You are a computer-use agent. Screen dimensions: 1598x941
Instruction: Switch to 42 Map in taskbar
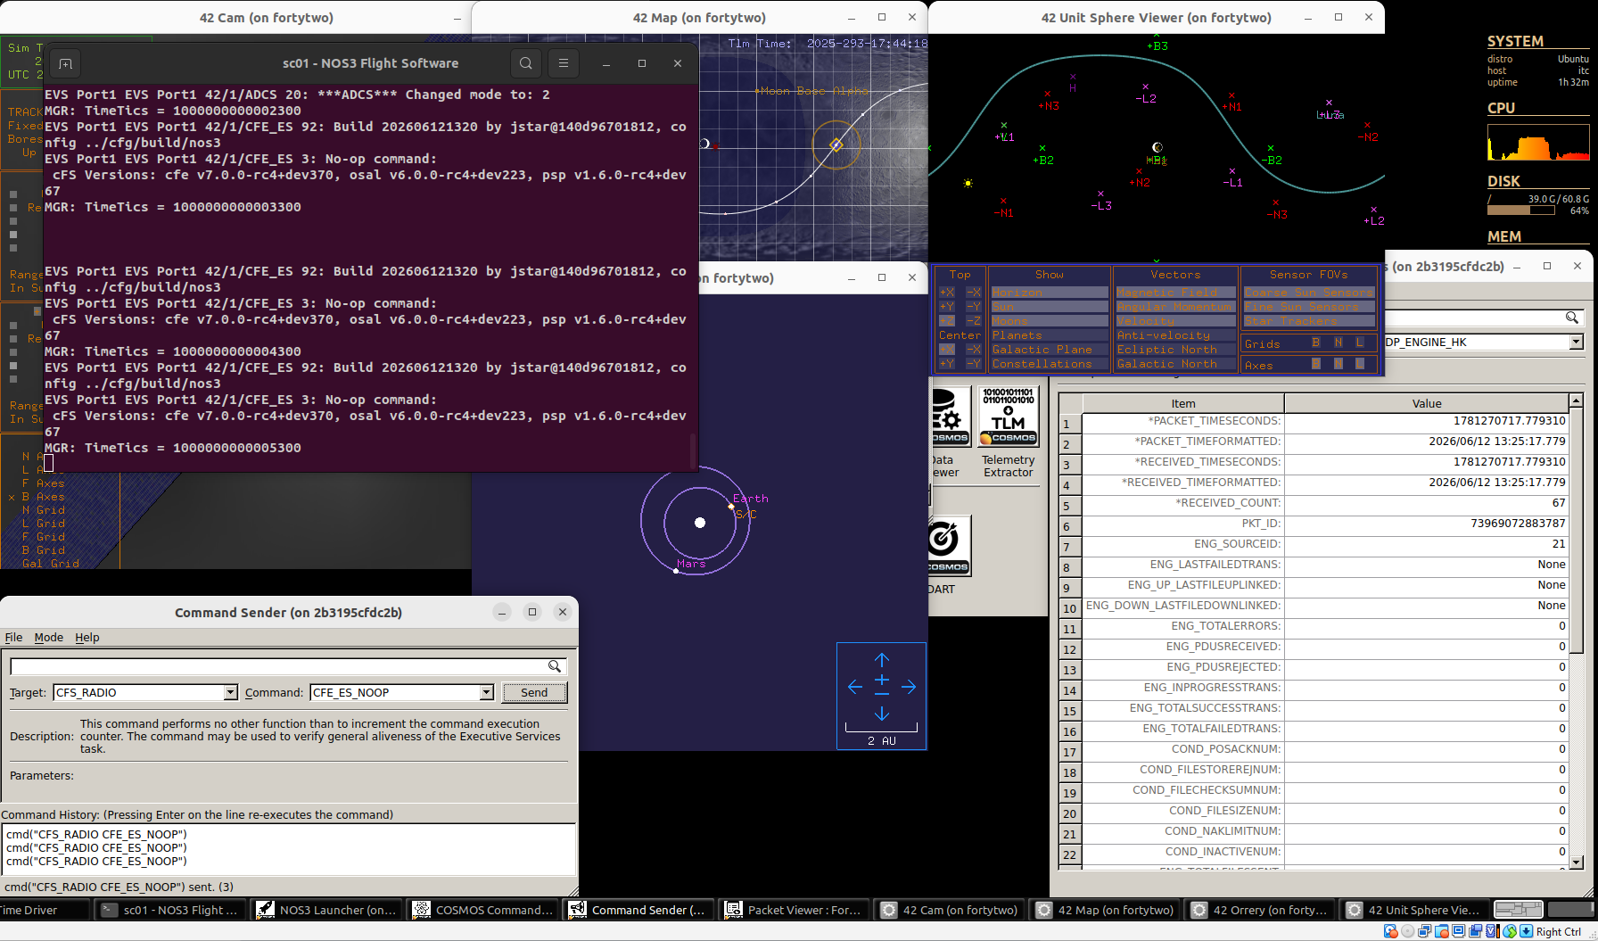(1106, 910)
